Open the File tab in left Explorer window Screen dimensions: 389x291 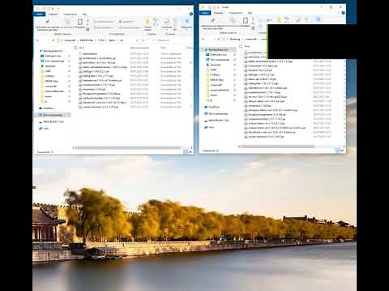point(40,14)
